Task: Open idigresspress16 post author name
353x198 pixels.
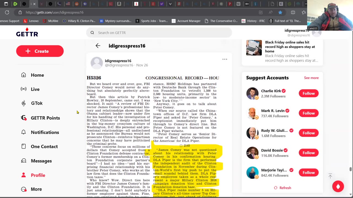Action: coord(118,61)
